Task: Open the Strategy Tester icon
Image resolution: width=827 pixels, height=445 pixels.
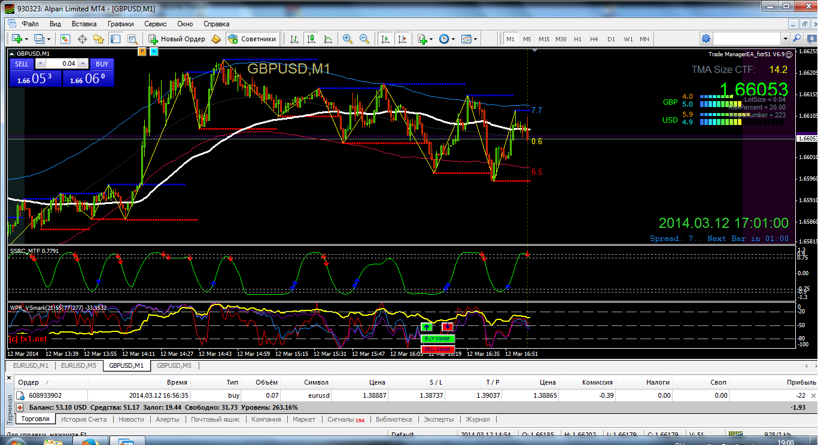Action: coord(132,39)
